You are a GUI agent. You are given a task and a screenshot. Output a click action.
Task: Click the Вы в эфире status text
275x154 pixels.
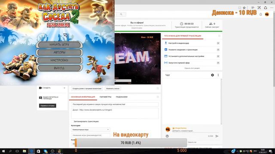click(x=137, y=23)
